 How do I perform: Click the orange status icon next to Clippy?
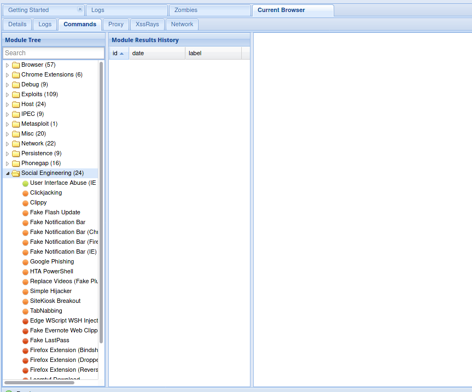tap(25, 203)
